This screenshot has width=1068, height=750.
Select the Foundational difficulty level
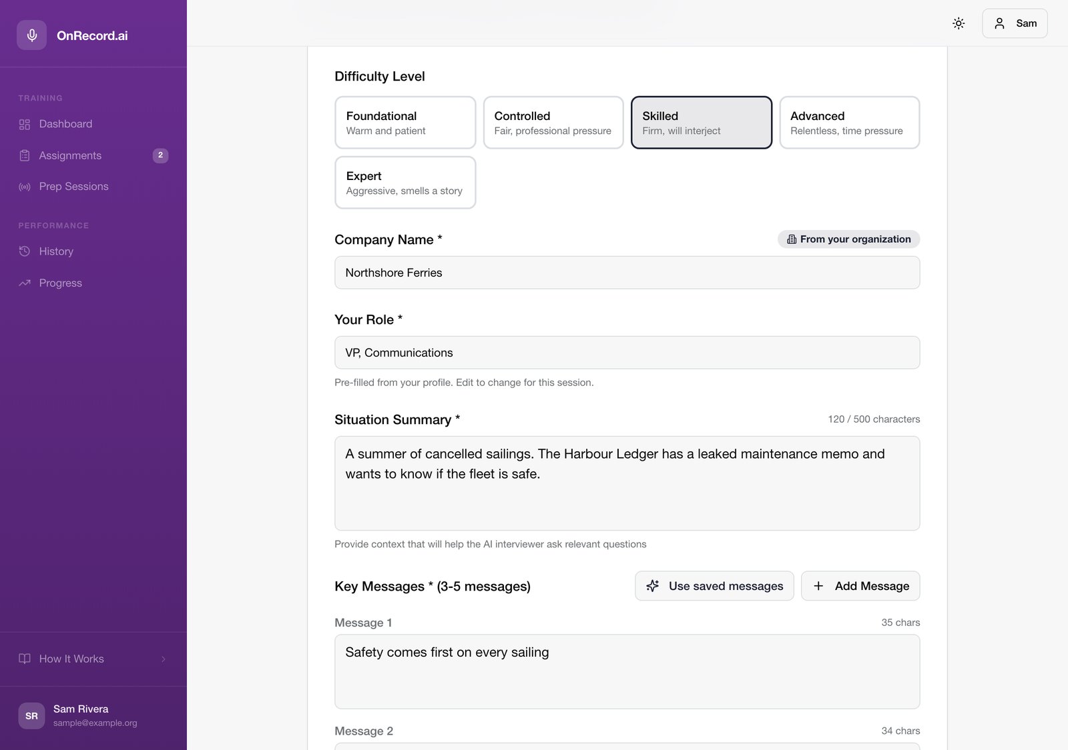405,123
